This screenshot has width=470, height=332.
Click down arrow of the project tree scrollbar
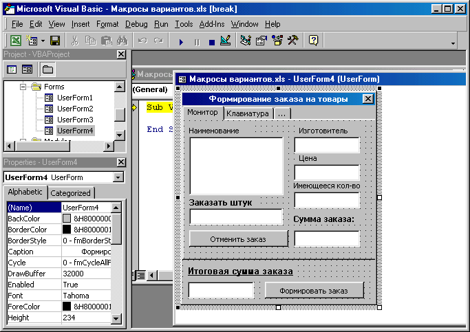tap(120, 135)
